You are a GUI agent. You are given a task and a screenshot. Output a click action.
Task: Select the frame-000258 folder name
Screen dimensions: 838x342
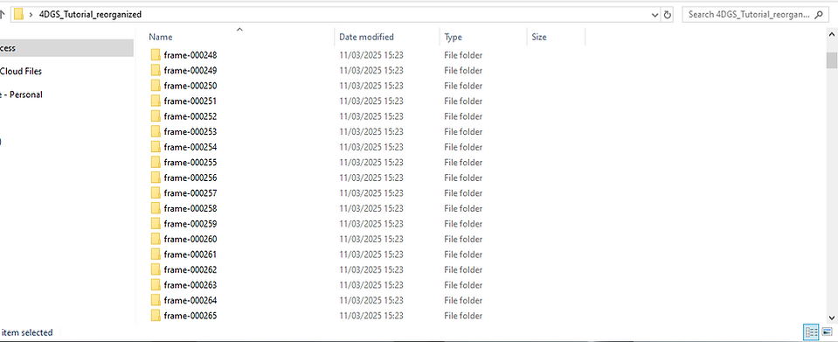click(190, 208)
